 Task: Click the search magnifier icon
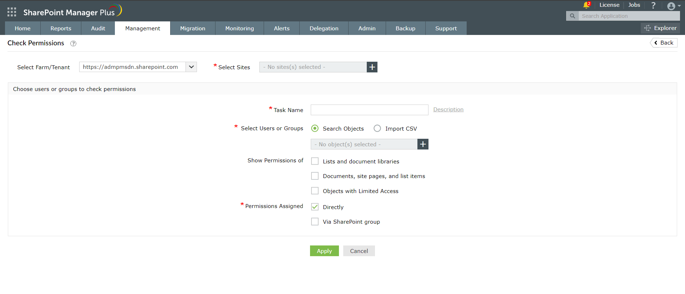tap(572, 16)
